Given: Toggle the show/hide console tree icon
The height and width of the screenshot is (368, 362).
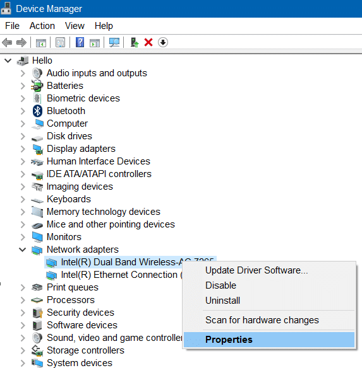Looking at the screenshot, I should click(x=41, y=43).
